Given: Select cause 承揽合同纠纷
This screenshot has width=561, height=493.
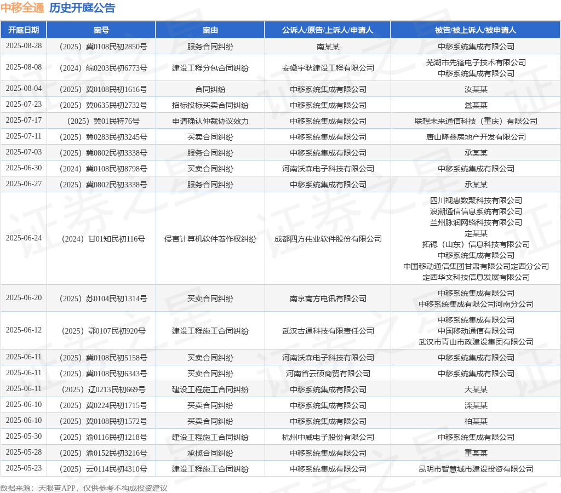Looking at the screenshot, I should tap(210, 453).
